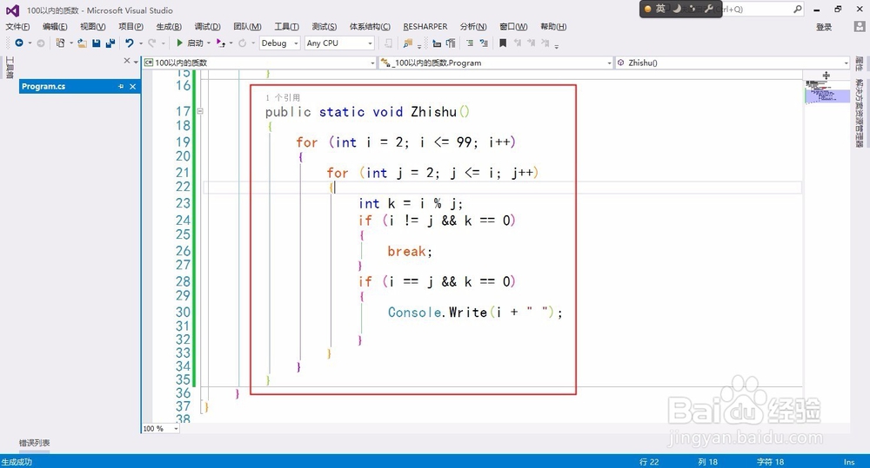This screenshot has height=468, width=870.
Task: Click the Clear Bookmarks icon
Action: [545, 43]
